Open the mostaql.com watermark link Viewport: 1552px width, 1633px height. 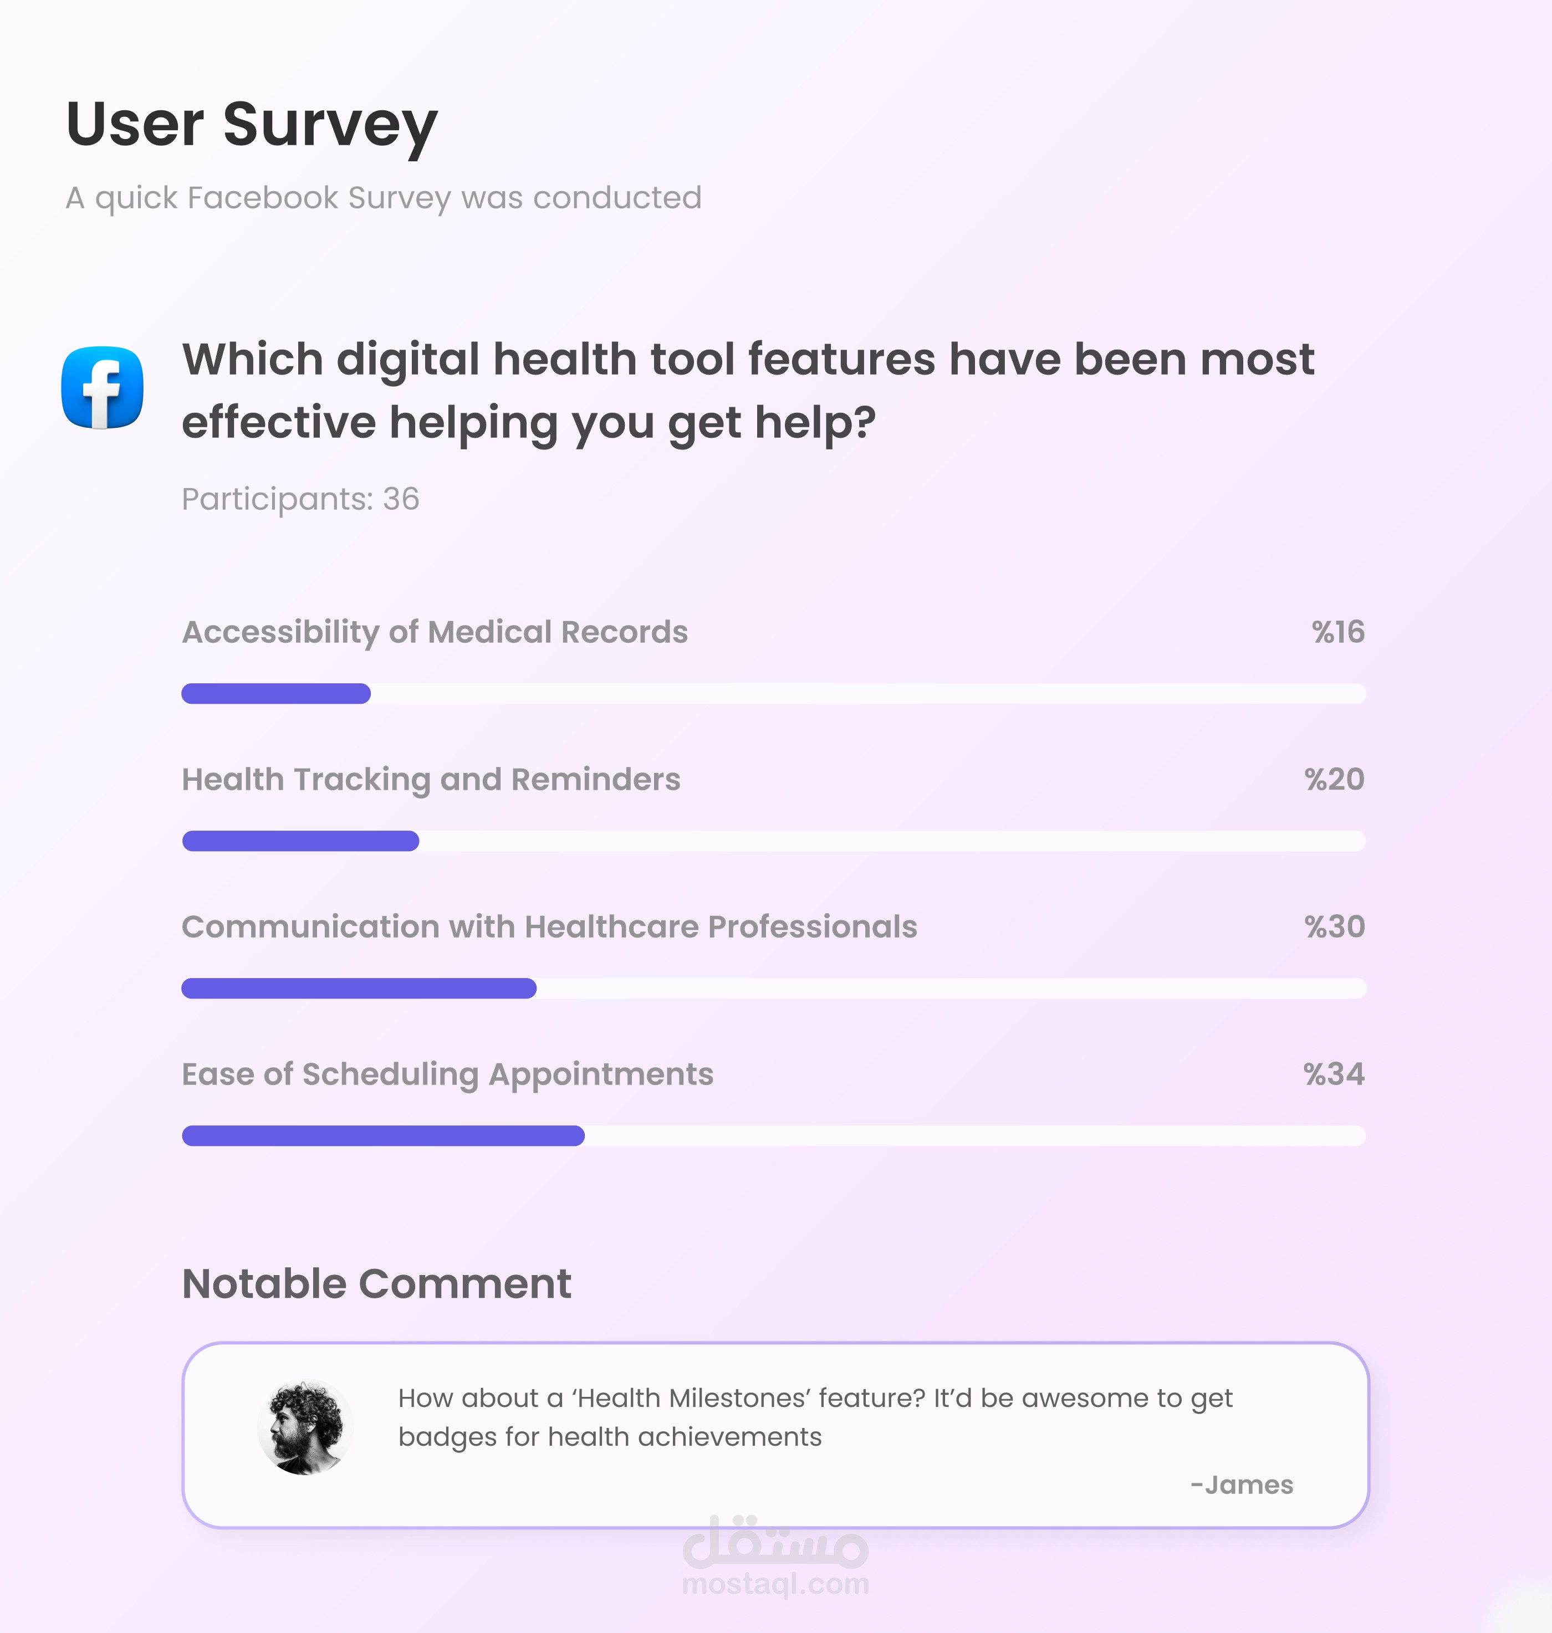[775, 1585]
